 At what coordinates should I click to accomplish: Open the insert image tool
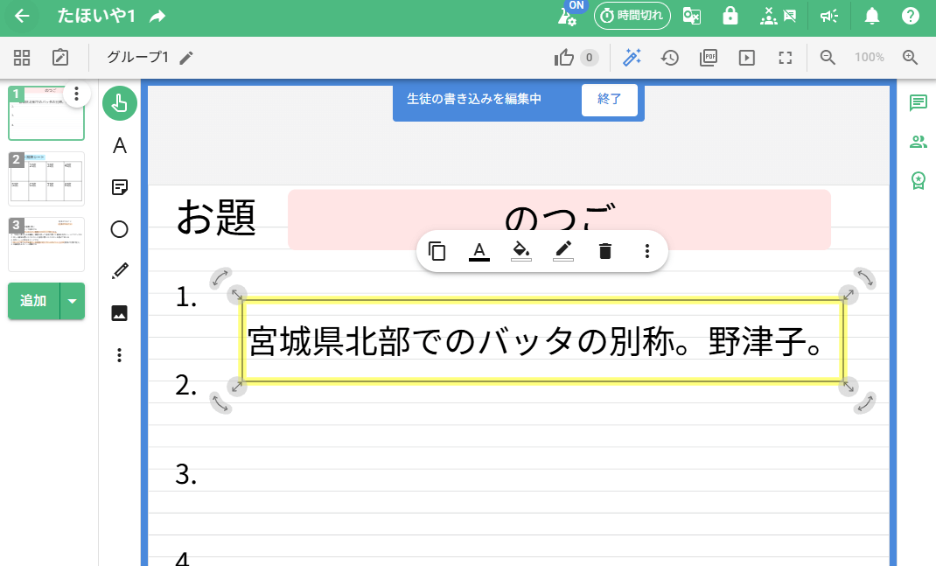coord(120,313)
